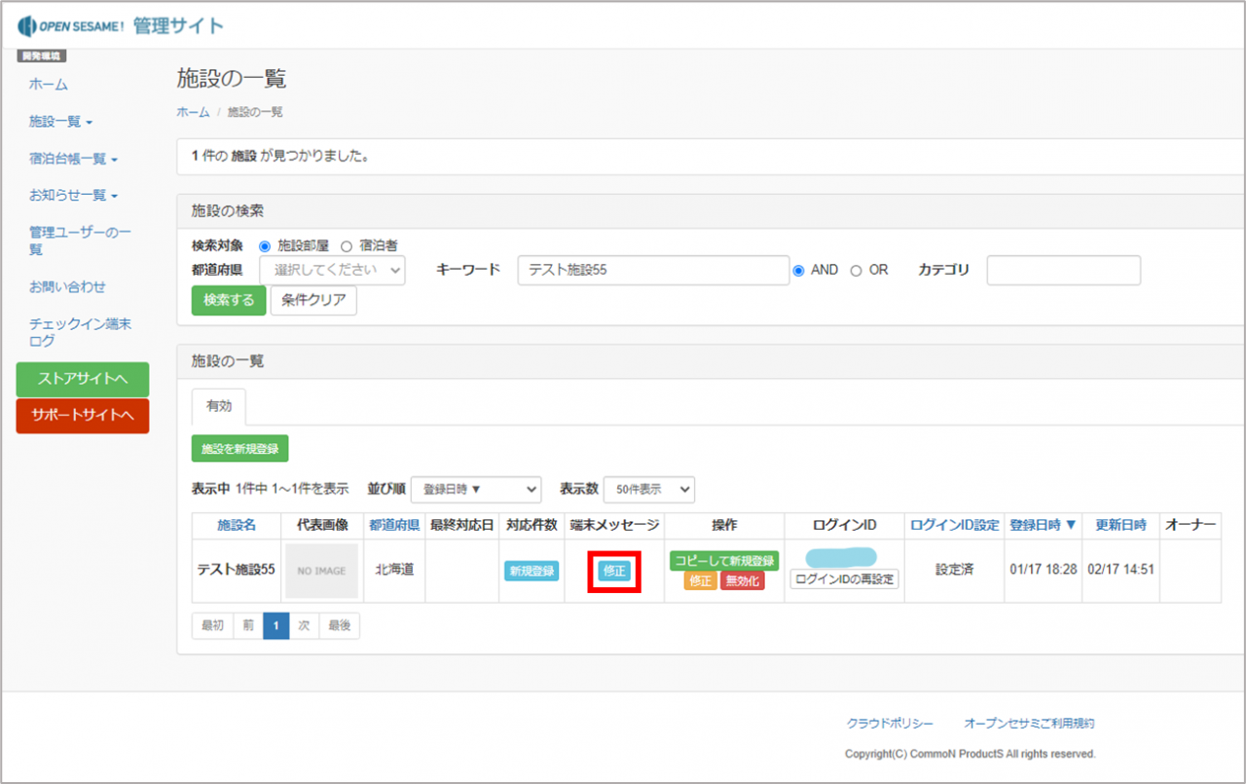Sort by 施設名 column header
Image resolution: width=1246 pixels, height=784 pixels.
click(237, 525)
